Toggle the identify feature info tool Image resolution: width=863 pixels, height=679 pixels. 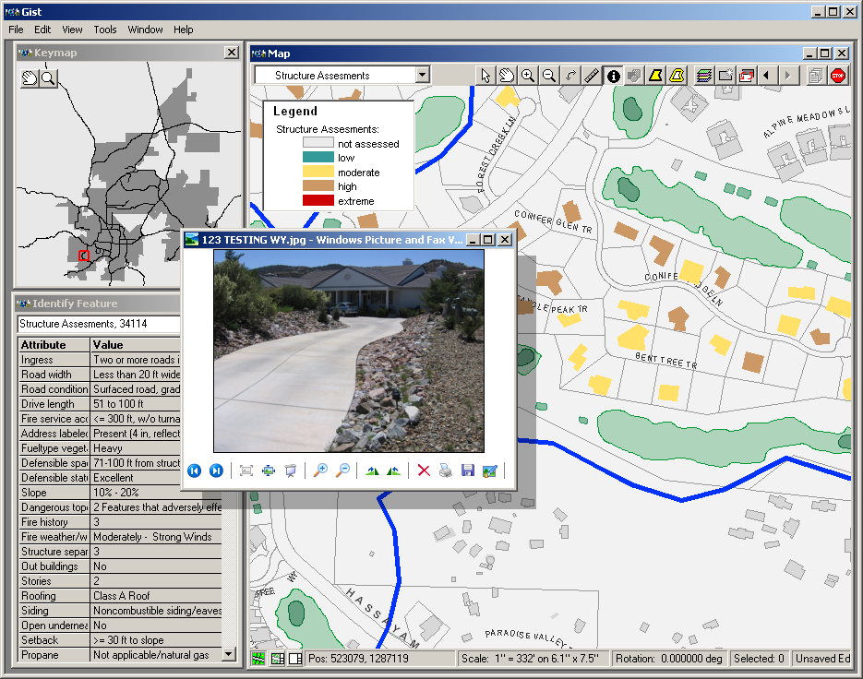coord(613,76)
